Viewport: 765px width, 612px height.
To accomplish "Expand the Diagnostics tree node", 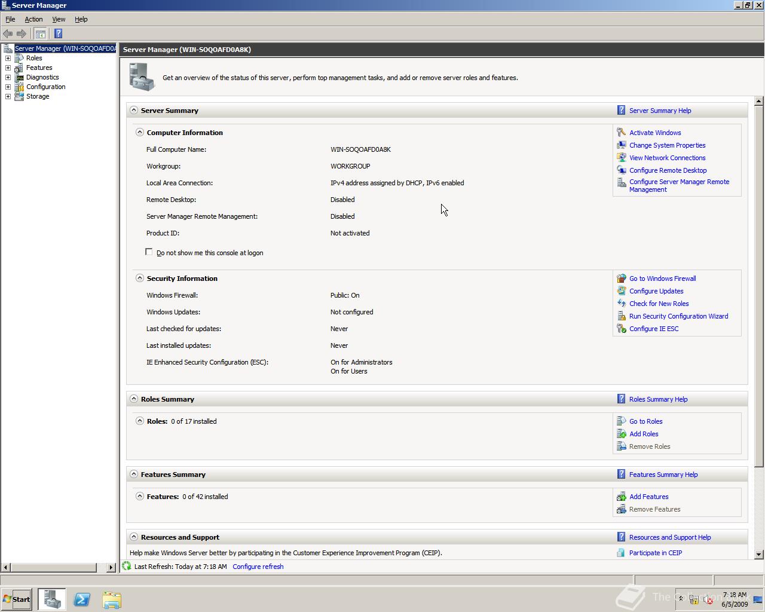I will (8, 77).
